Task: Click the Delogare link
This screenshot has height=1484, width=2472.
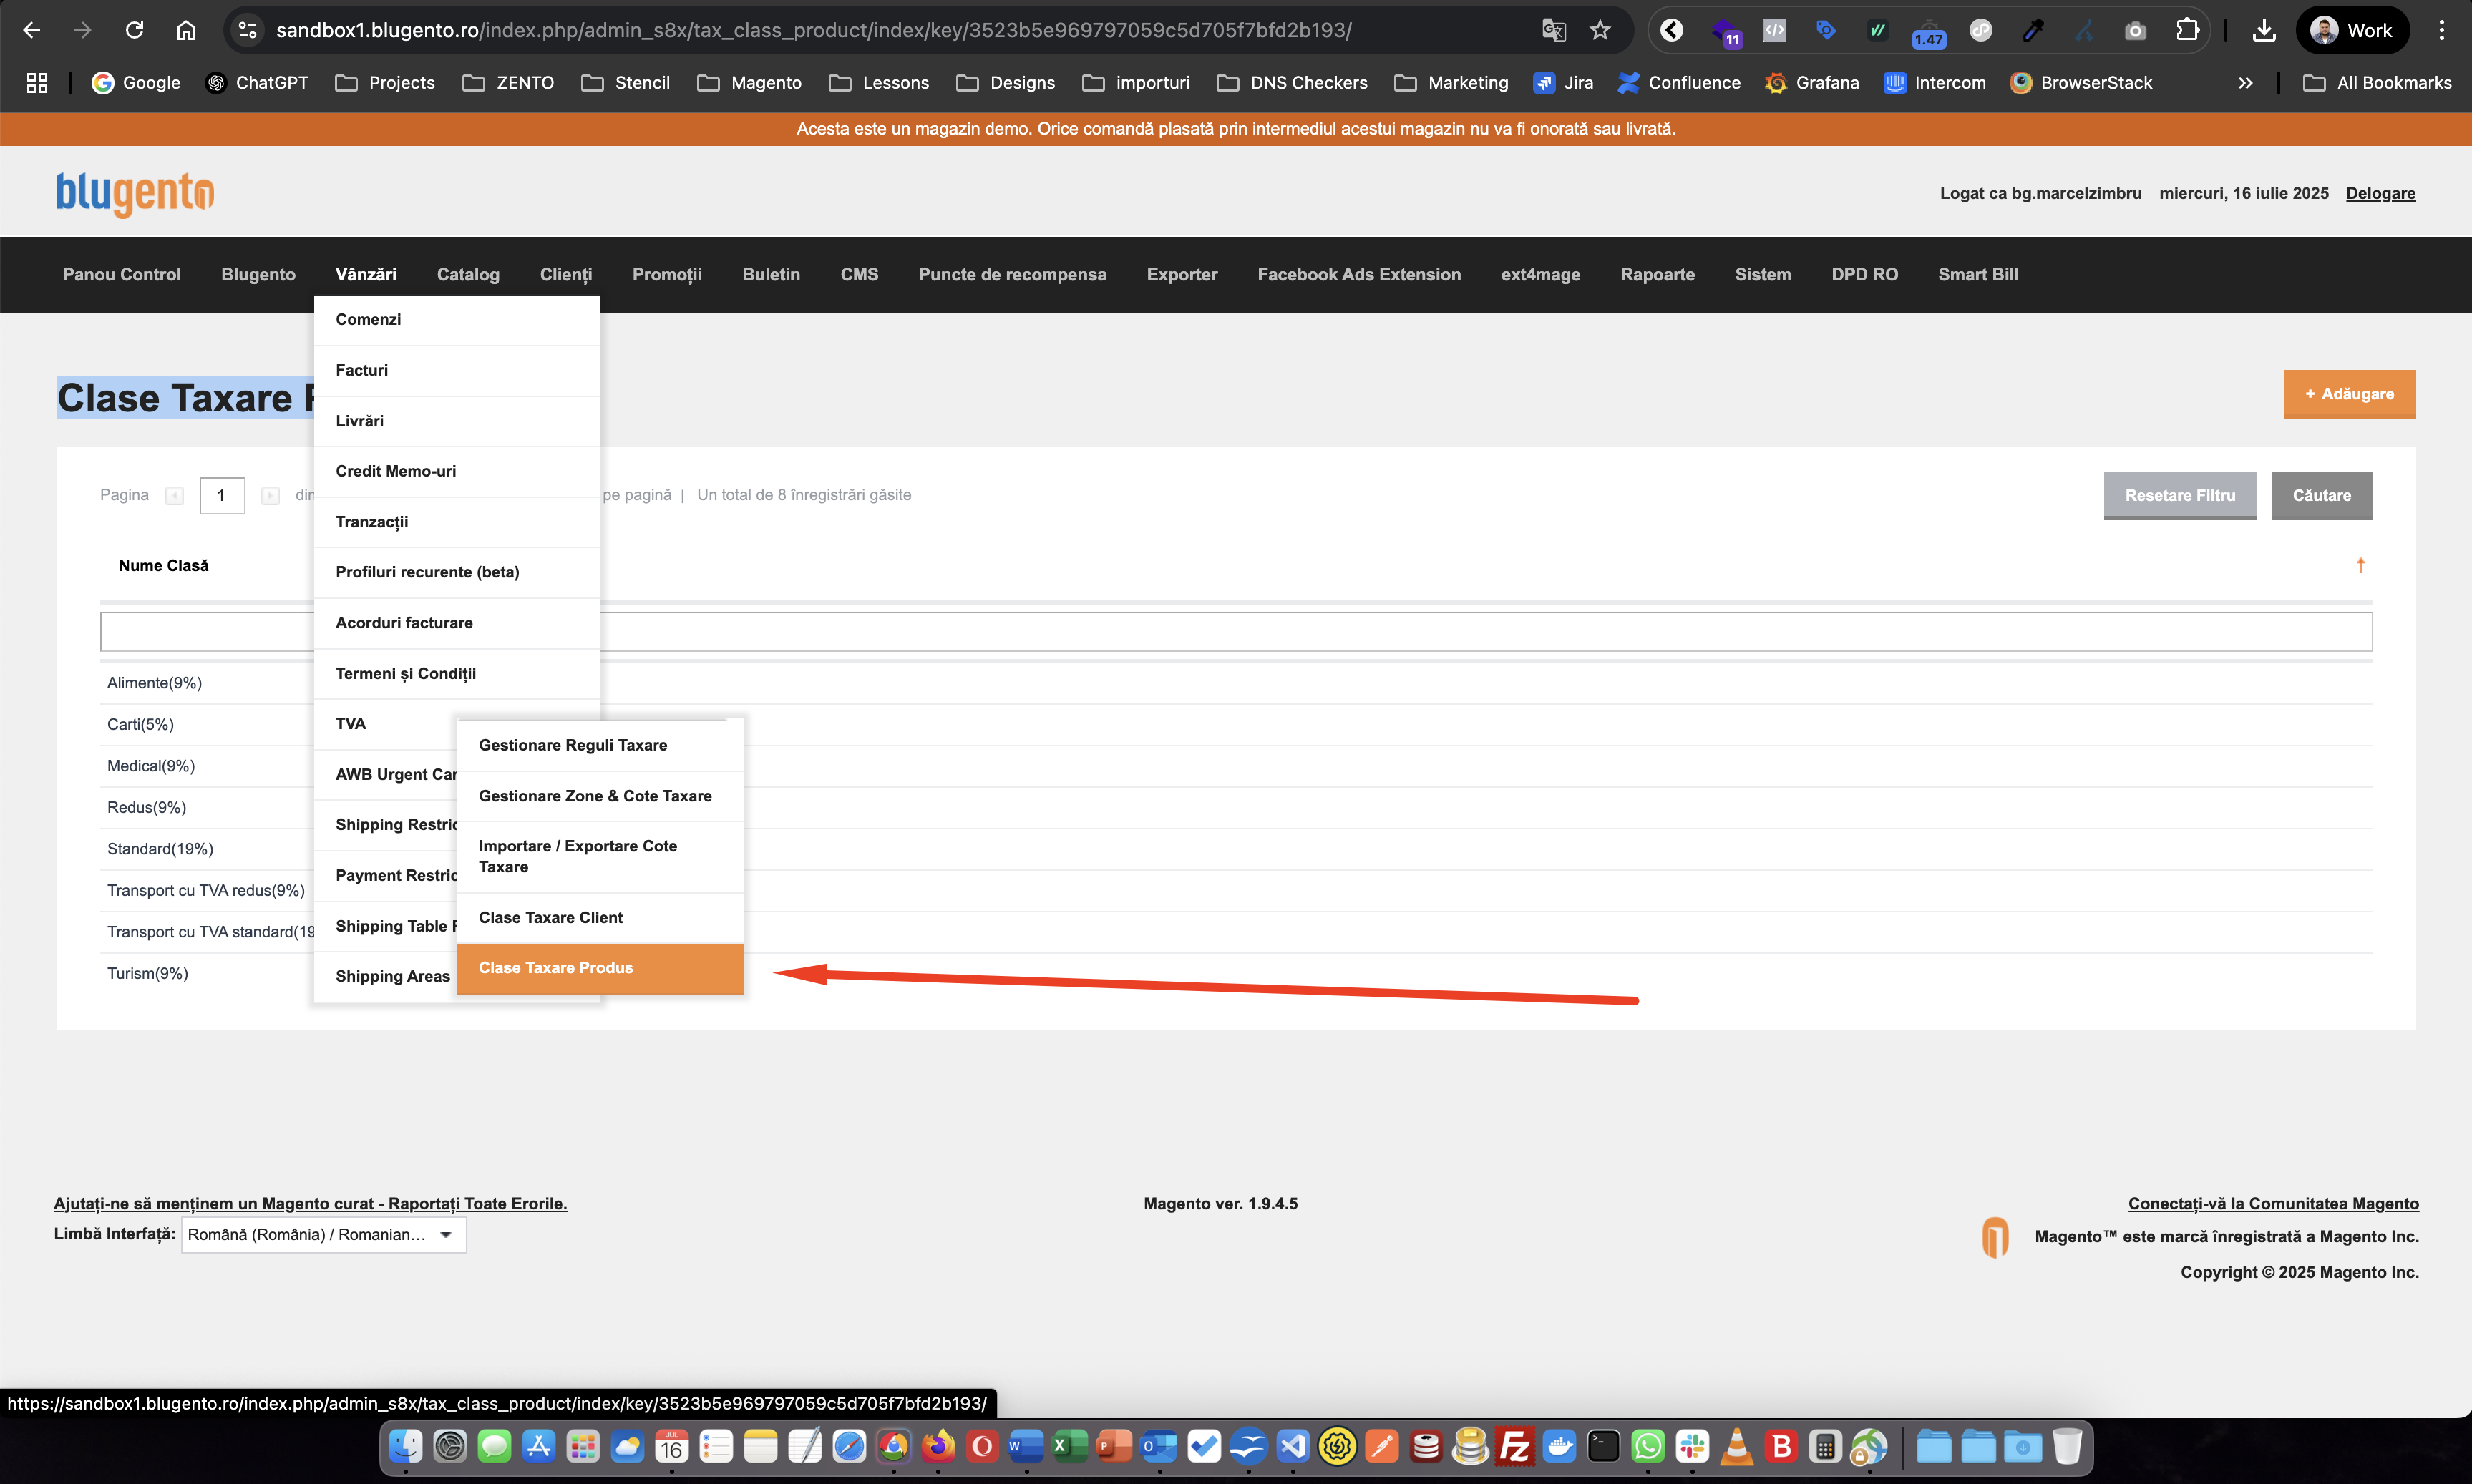Action: tap(2380, 193)
